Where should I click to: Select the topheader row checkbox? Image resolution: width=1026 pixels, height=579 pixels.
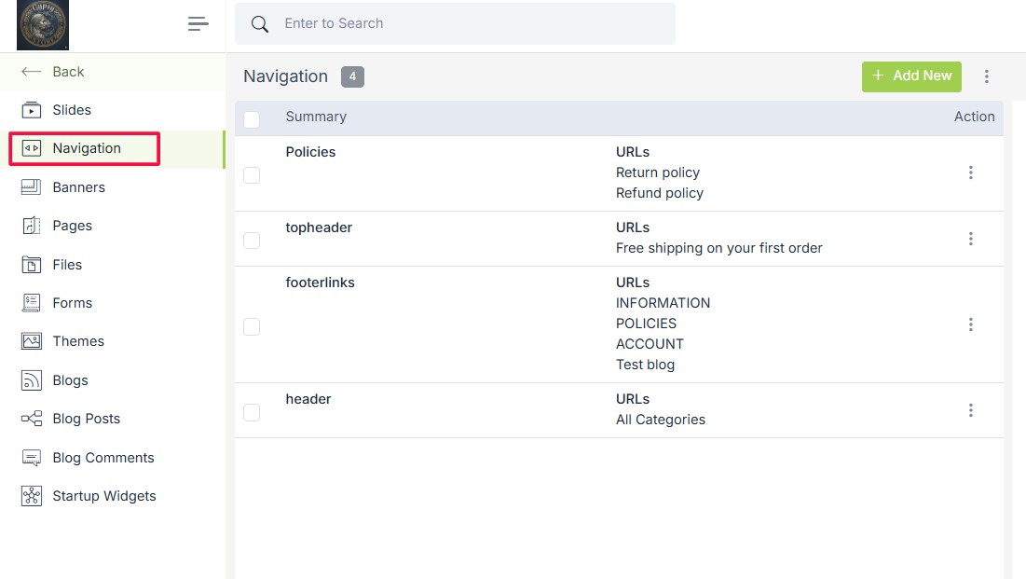pyautogui.click(x=252, y=241)
